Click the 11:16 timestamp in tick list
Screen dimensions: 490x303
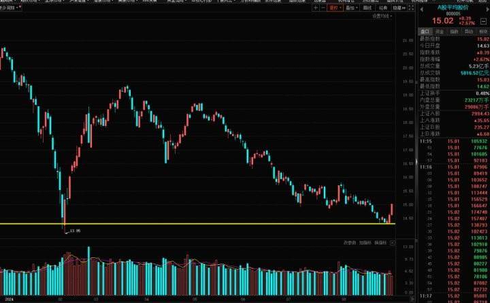click(425, 167)
